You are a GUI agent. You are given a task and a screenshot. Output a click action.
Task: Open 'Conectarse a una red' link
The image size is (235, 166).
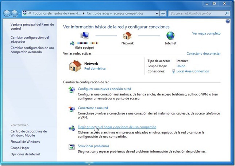click(93, 108)
